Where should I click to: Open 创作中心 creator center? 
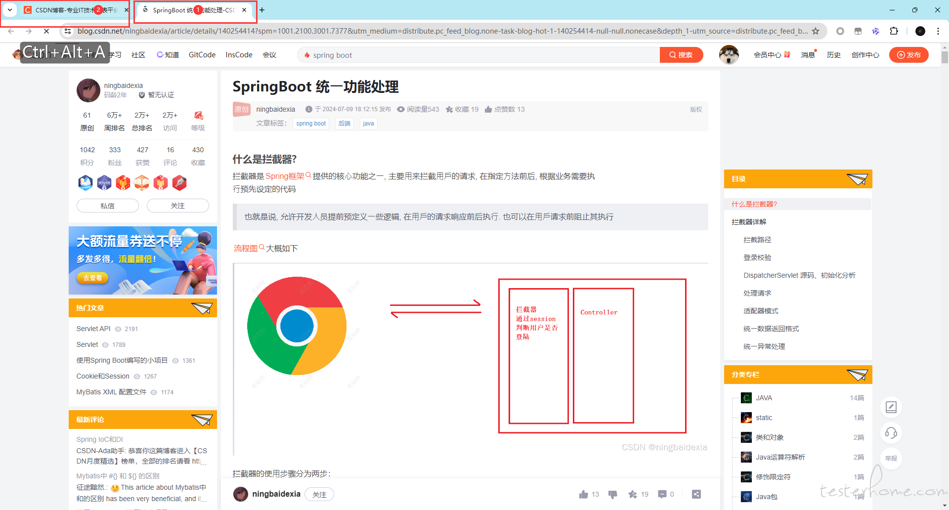pyautogui.click(x=865, y=55)
